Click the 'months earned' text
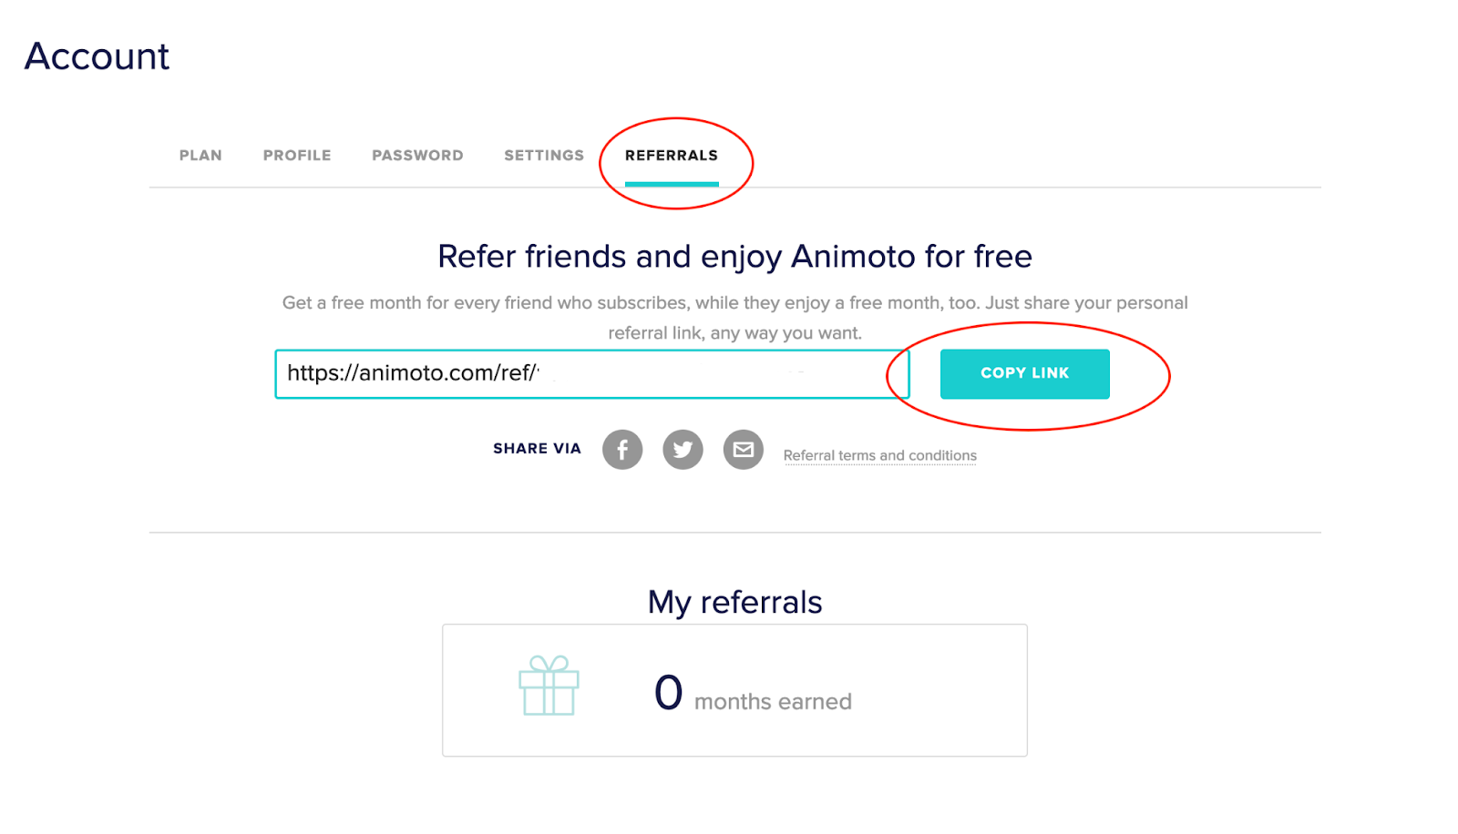Viewport: 1458px width, 834px height. point(773,702)
